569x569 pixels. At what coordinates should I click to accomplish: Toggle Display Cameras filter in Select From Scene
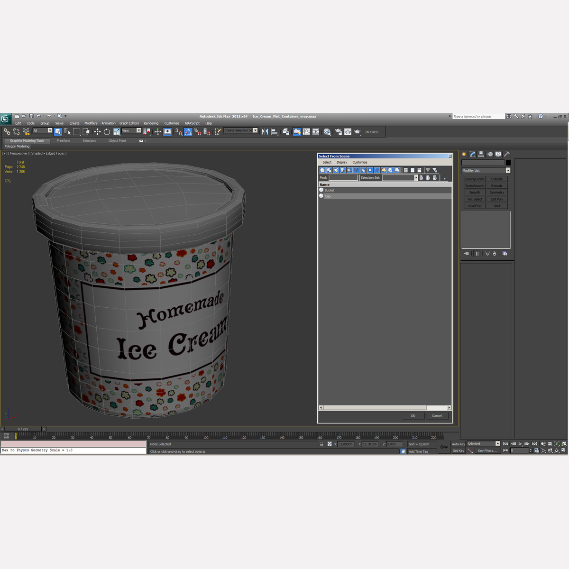coord(343,170)
